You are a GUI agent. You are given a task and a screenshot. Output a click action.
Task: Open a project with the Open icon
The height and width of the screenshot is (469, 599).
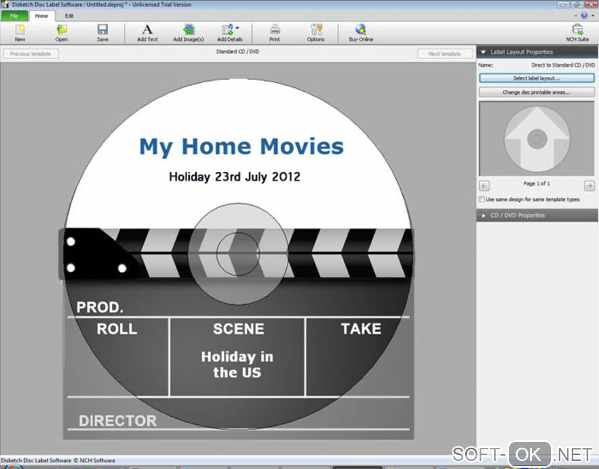[62, 29]
